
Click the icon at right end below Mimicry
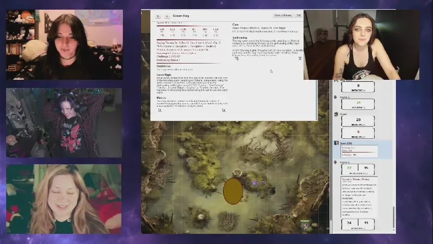point(224,110)
